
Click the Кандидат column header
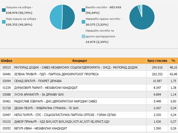[80, 61]
